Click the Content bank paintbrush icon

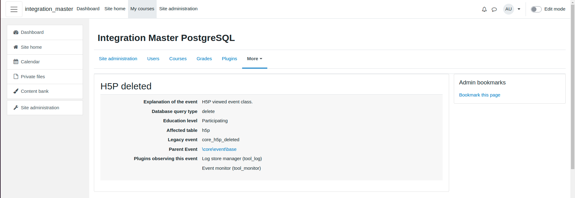pos(16,91)
